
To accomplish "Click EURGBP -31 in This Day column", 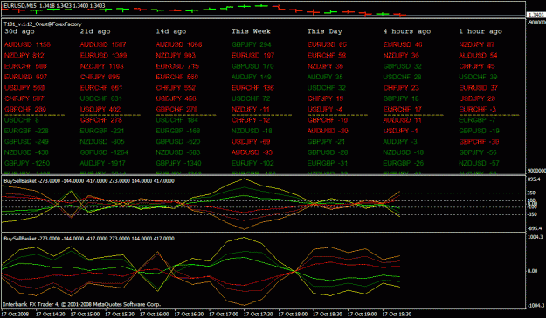I will tap(328, 163).
